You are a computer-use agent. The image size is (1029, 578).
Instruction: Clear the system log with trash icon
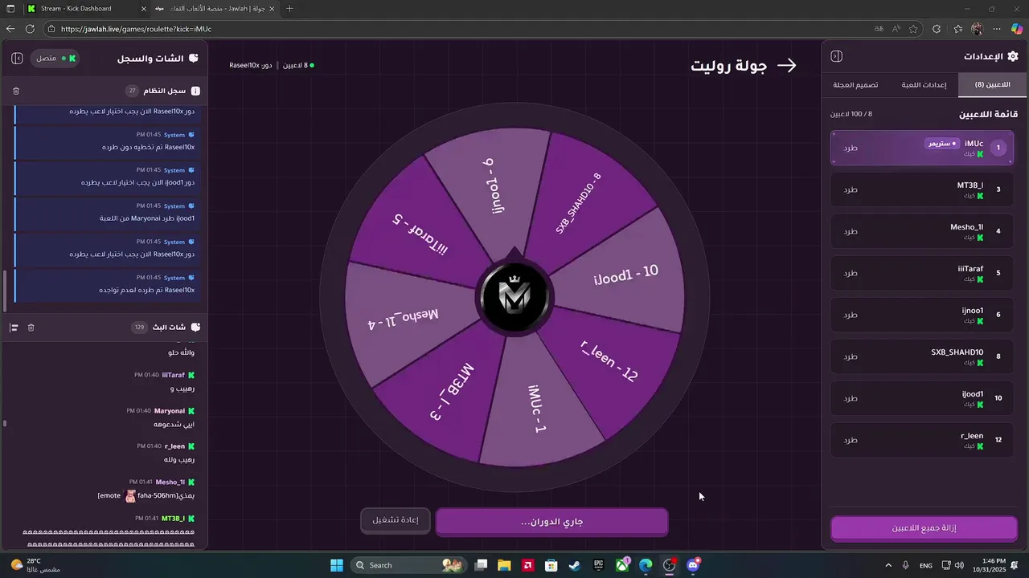[16, 91]
